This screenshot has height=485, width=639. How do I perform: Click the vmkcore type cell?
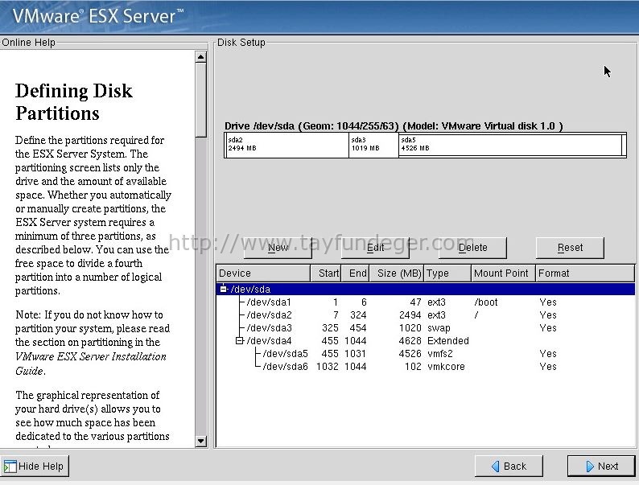(x=446, y=367)
